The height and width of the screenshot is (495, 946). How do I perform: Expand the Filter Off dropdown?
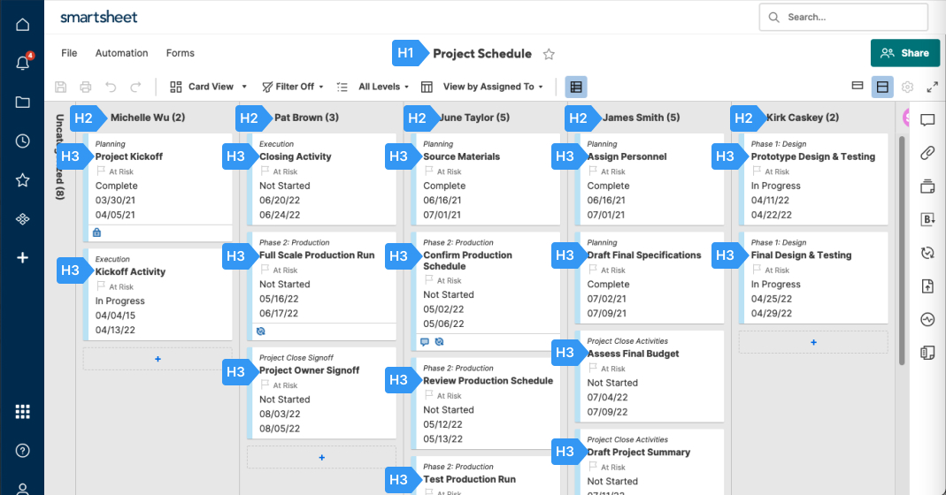tap(293, 87)
